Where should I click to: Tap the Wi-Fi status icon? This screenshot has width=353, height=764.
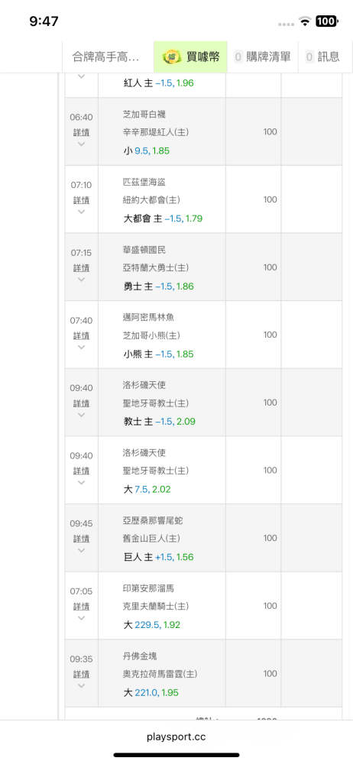(x=305, y=21)
